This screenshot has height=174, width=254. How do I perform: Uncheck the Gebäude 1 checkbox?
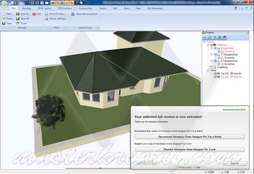click(211, 45)
